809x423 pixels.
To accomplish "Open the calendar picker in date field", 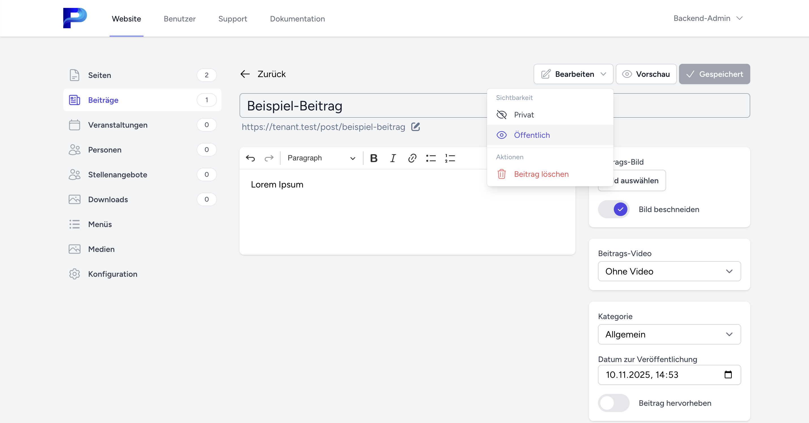I will pos(728,374).
